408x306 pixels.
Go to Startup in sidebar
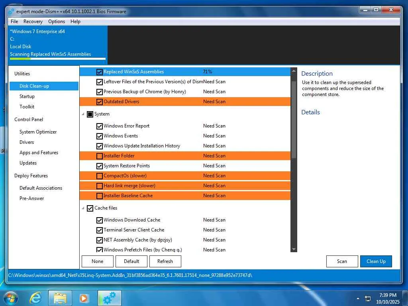pyautogui.click(x=27, y=96)
